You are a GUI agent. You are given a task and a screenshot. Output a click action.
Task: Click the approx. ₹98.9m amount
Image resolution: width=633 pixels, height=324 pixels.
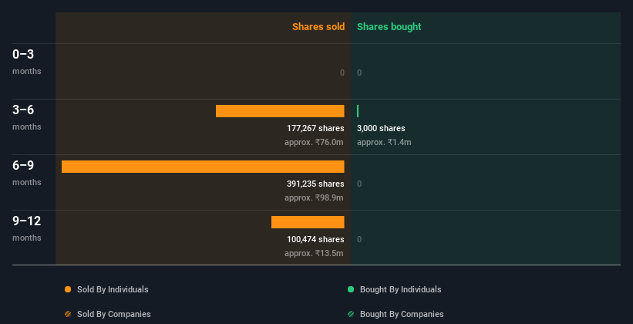[x=314, y=197]
